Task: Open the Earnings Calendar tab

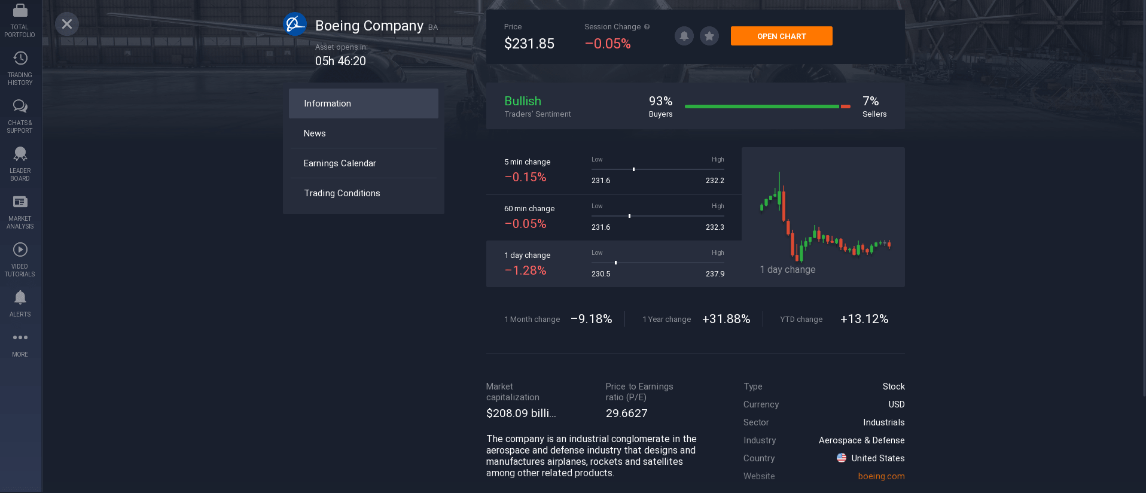Action: pos(364,163)
